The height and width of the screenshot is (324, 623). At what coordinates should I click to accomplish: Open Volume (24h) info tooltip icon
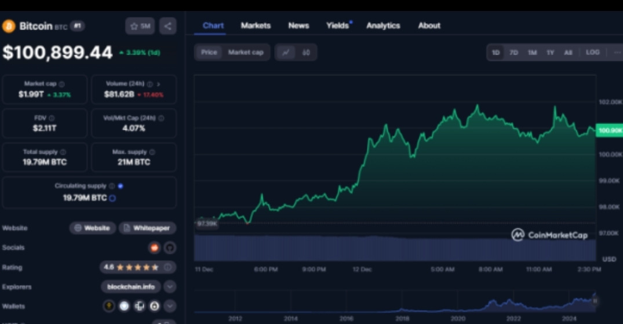150,84
